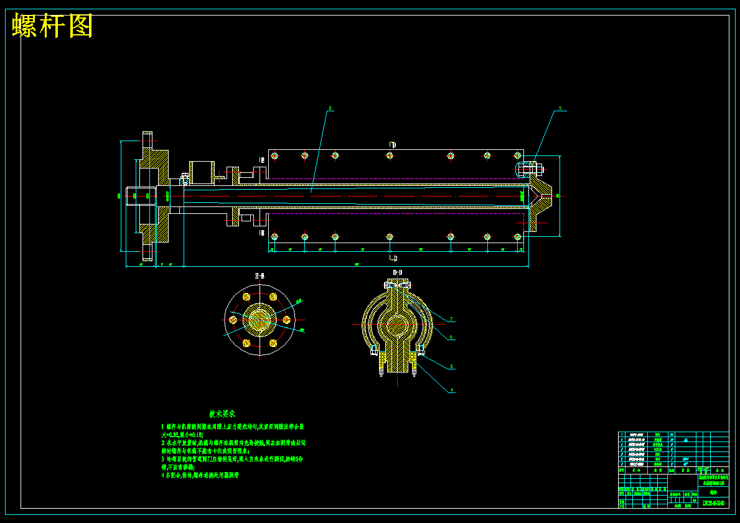Screen dimensions: 740x523
Task: Click the yellow title text "螺杆图"
Action: 52,25
